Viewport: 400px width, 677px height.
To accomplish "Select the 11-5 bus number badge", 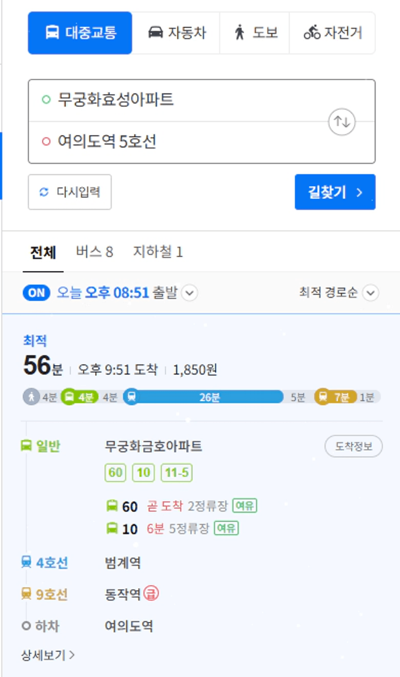I will click(x=177, y=472).
